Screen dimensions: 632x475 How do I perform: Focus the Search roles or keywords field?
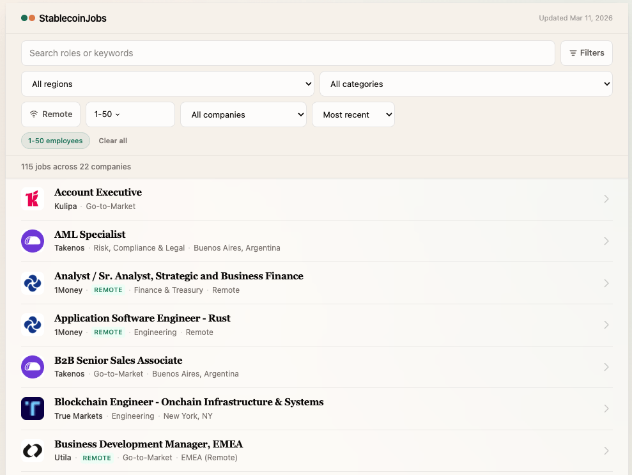288,53
